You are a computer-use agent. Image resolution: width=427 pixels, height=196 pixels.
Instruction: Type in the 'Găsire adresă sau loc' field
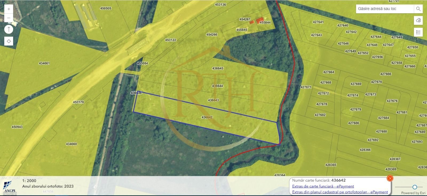[384, 9]
